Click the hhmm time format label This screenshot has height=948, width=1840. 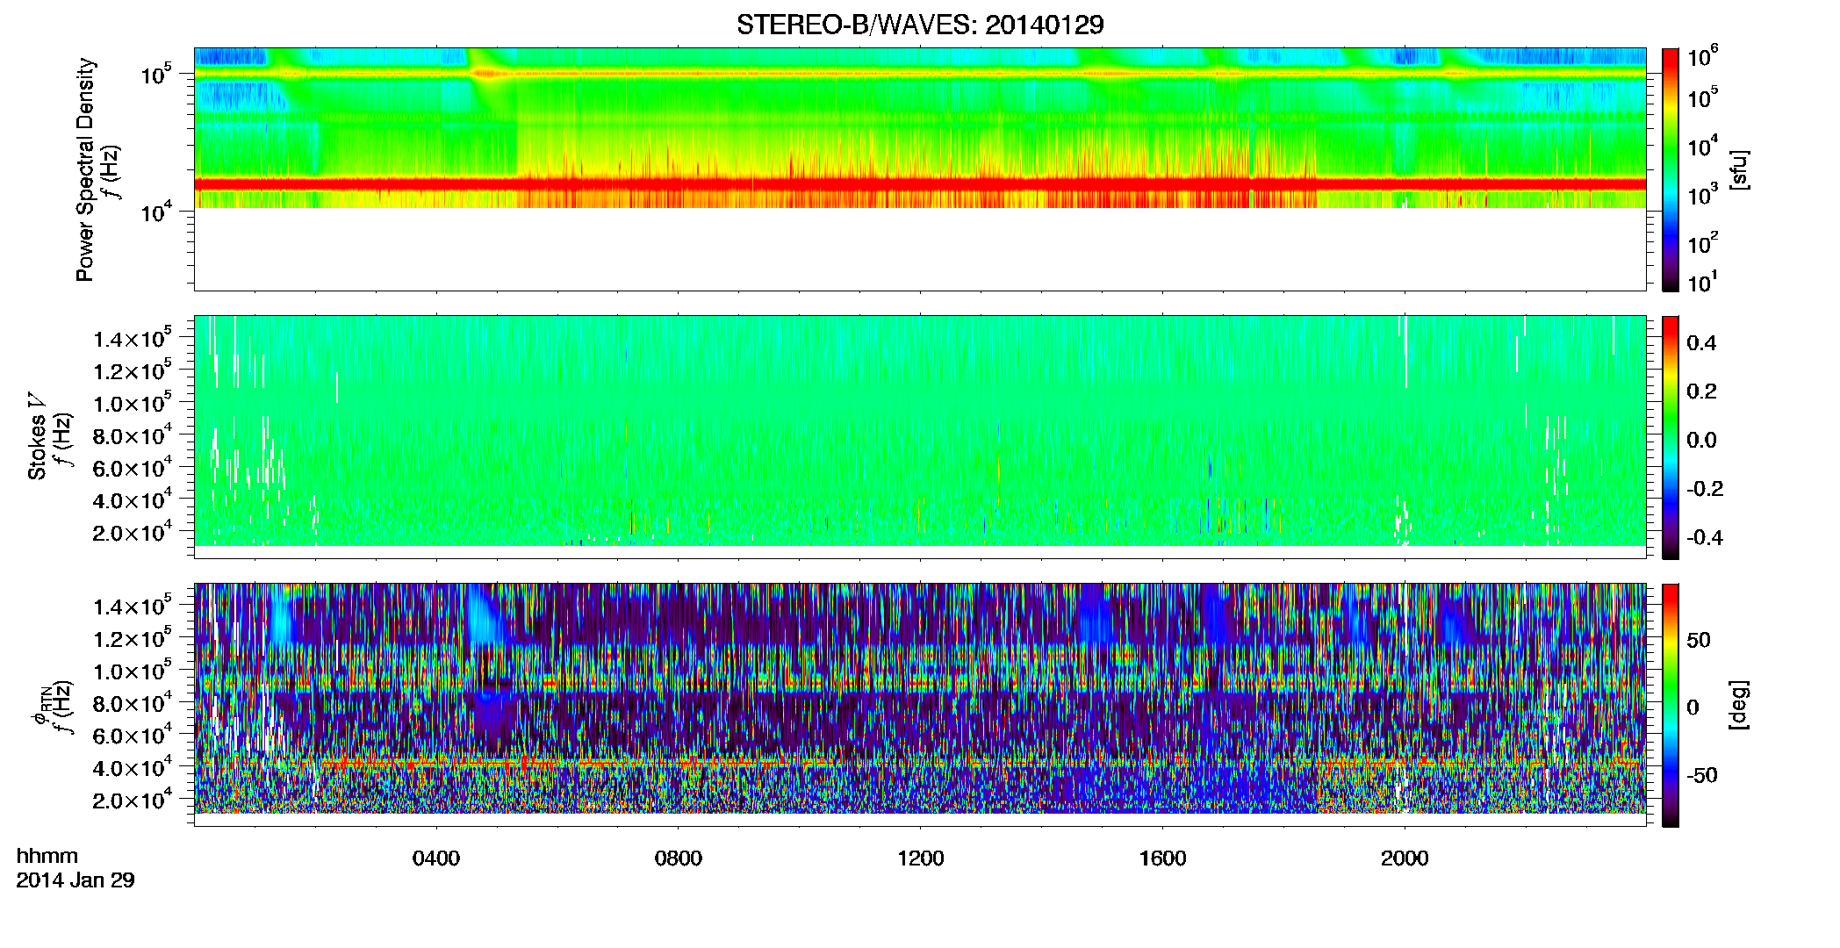point(47,856)
